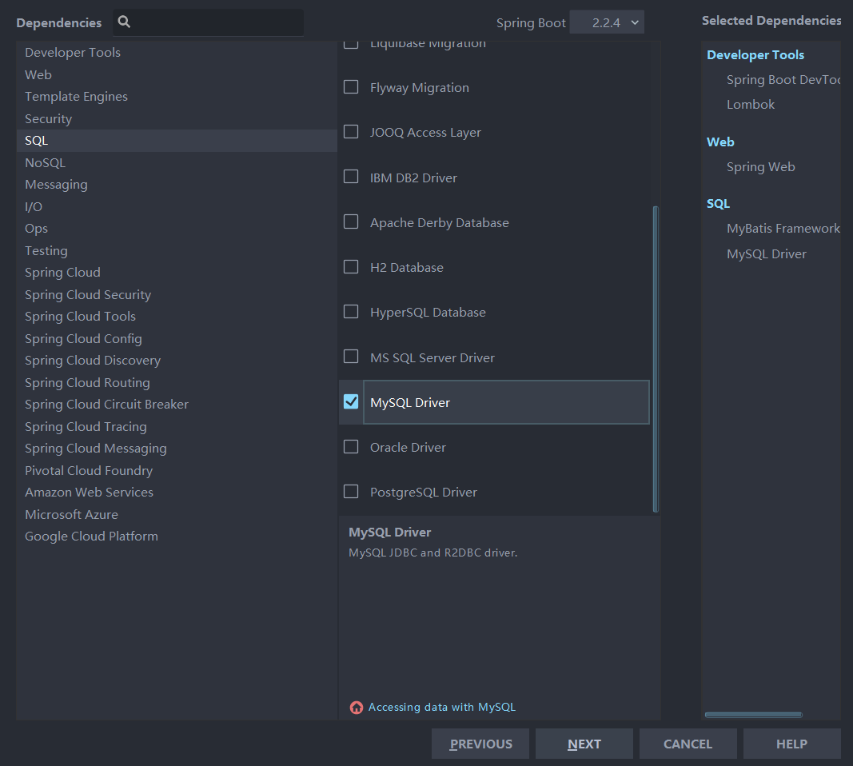Focus the dependencies search field
The height and width of the screenshot is (766, 853).
click(209, 22)
